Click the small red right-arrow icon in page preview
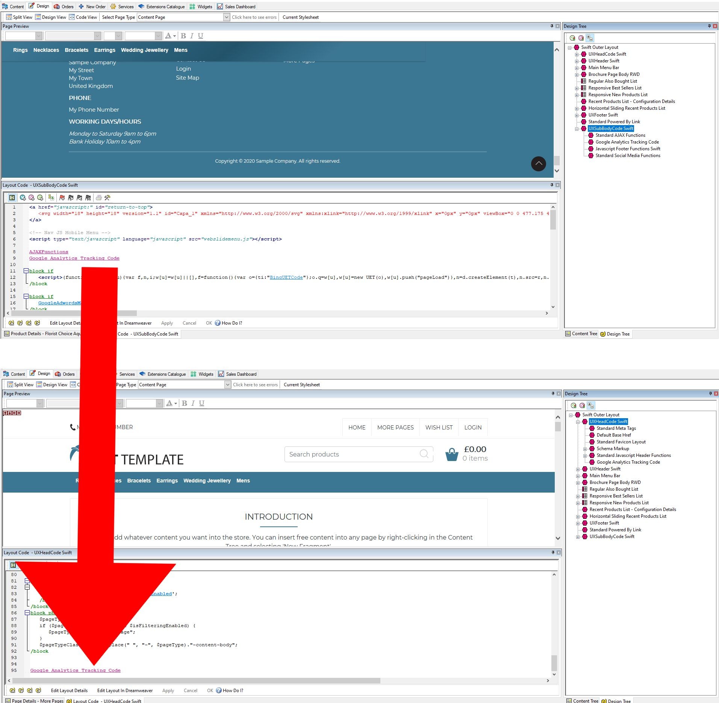 pos(19,413)
